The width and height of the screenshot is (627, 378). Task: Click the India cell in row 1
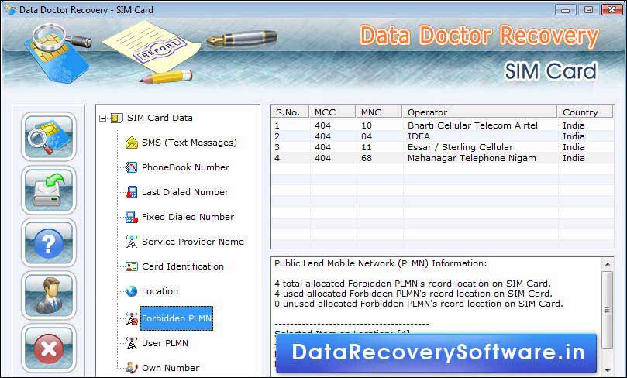tap(574, 125)
